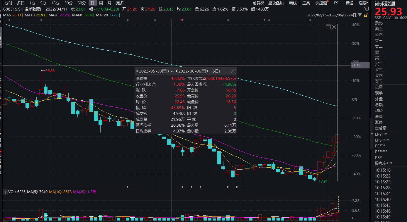This screenshot has width=407, height=222.
Task: Open start date calendar picker in statistics popup
Action: click(x=165, y=71)
